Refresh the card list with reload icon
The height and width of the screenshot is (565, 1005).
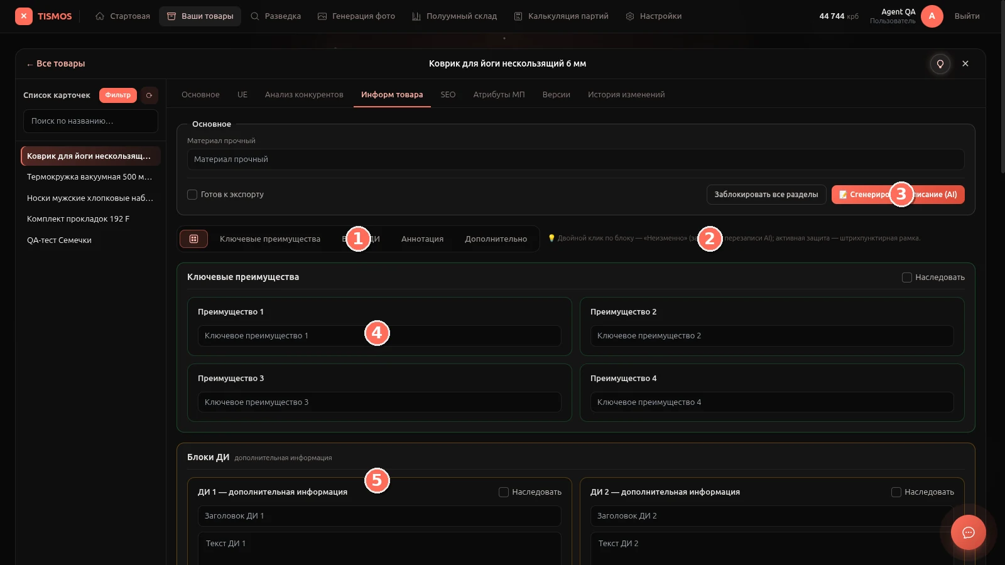(x=149, y=95)
